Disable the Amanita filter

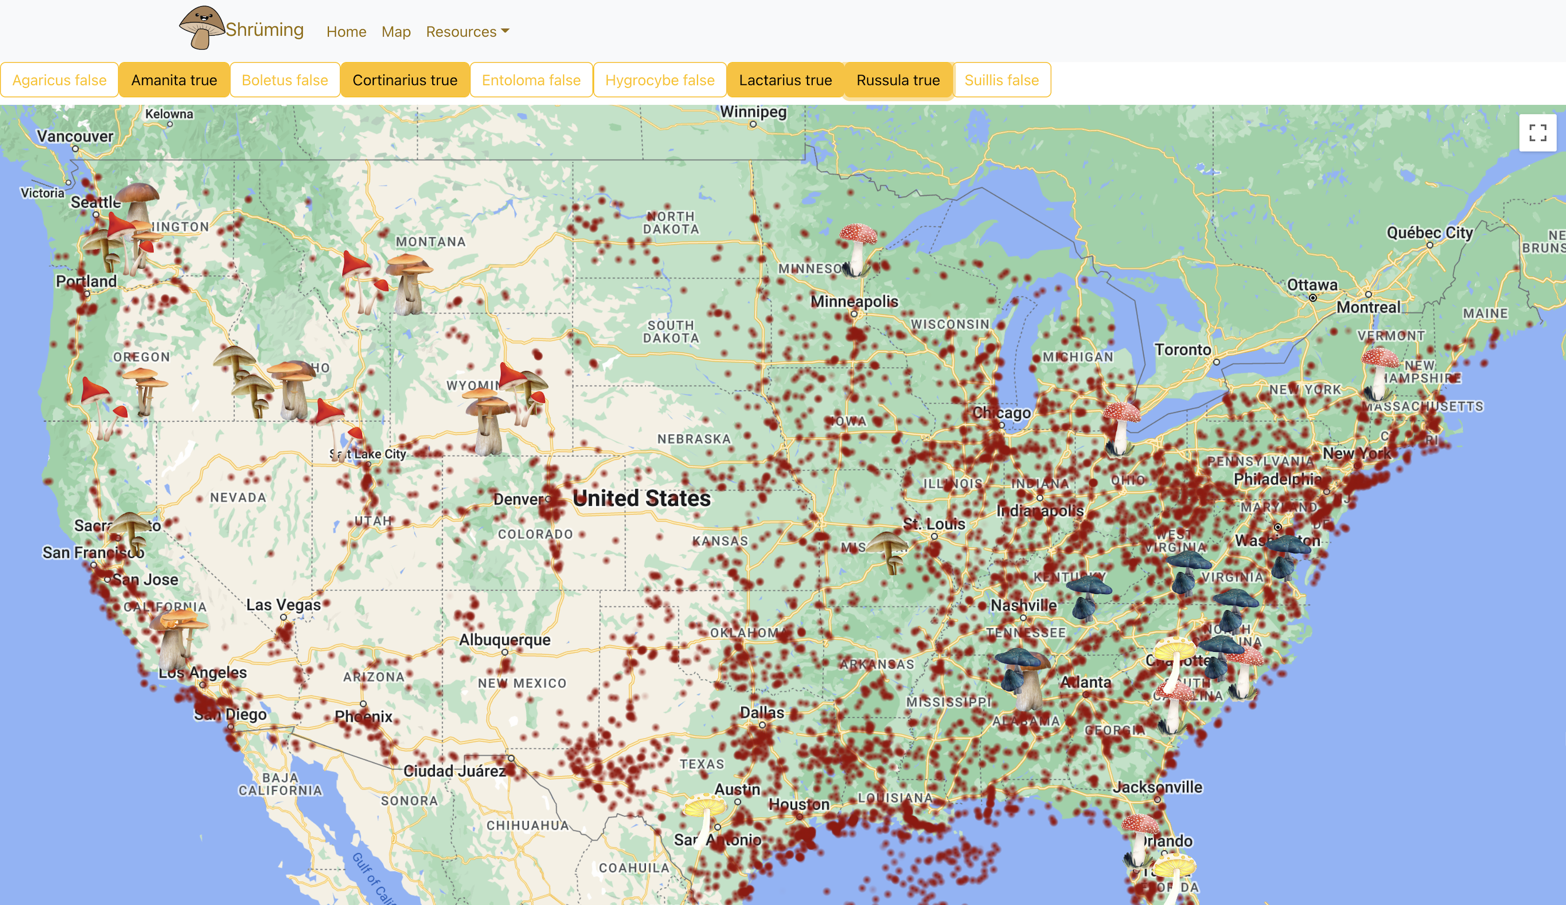click(174, 80)
